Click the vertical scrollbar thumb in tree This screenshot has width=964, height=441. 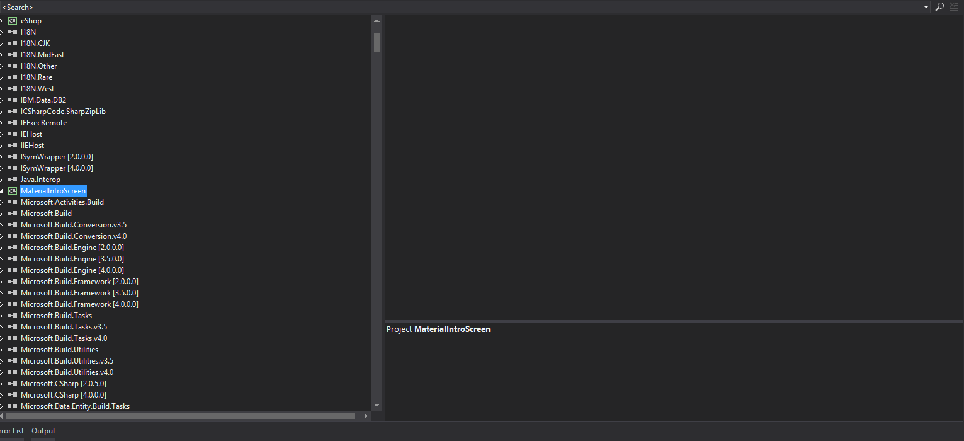pos(377,43)
